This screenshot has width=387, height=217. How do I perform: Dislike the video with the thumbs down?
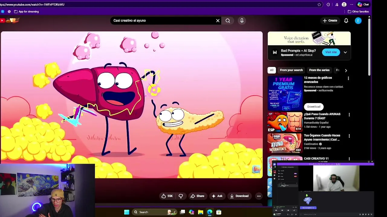coord(181,196)
